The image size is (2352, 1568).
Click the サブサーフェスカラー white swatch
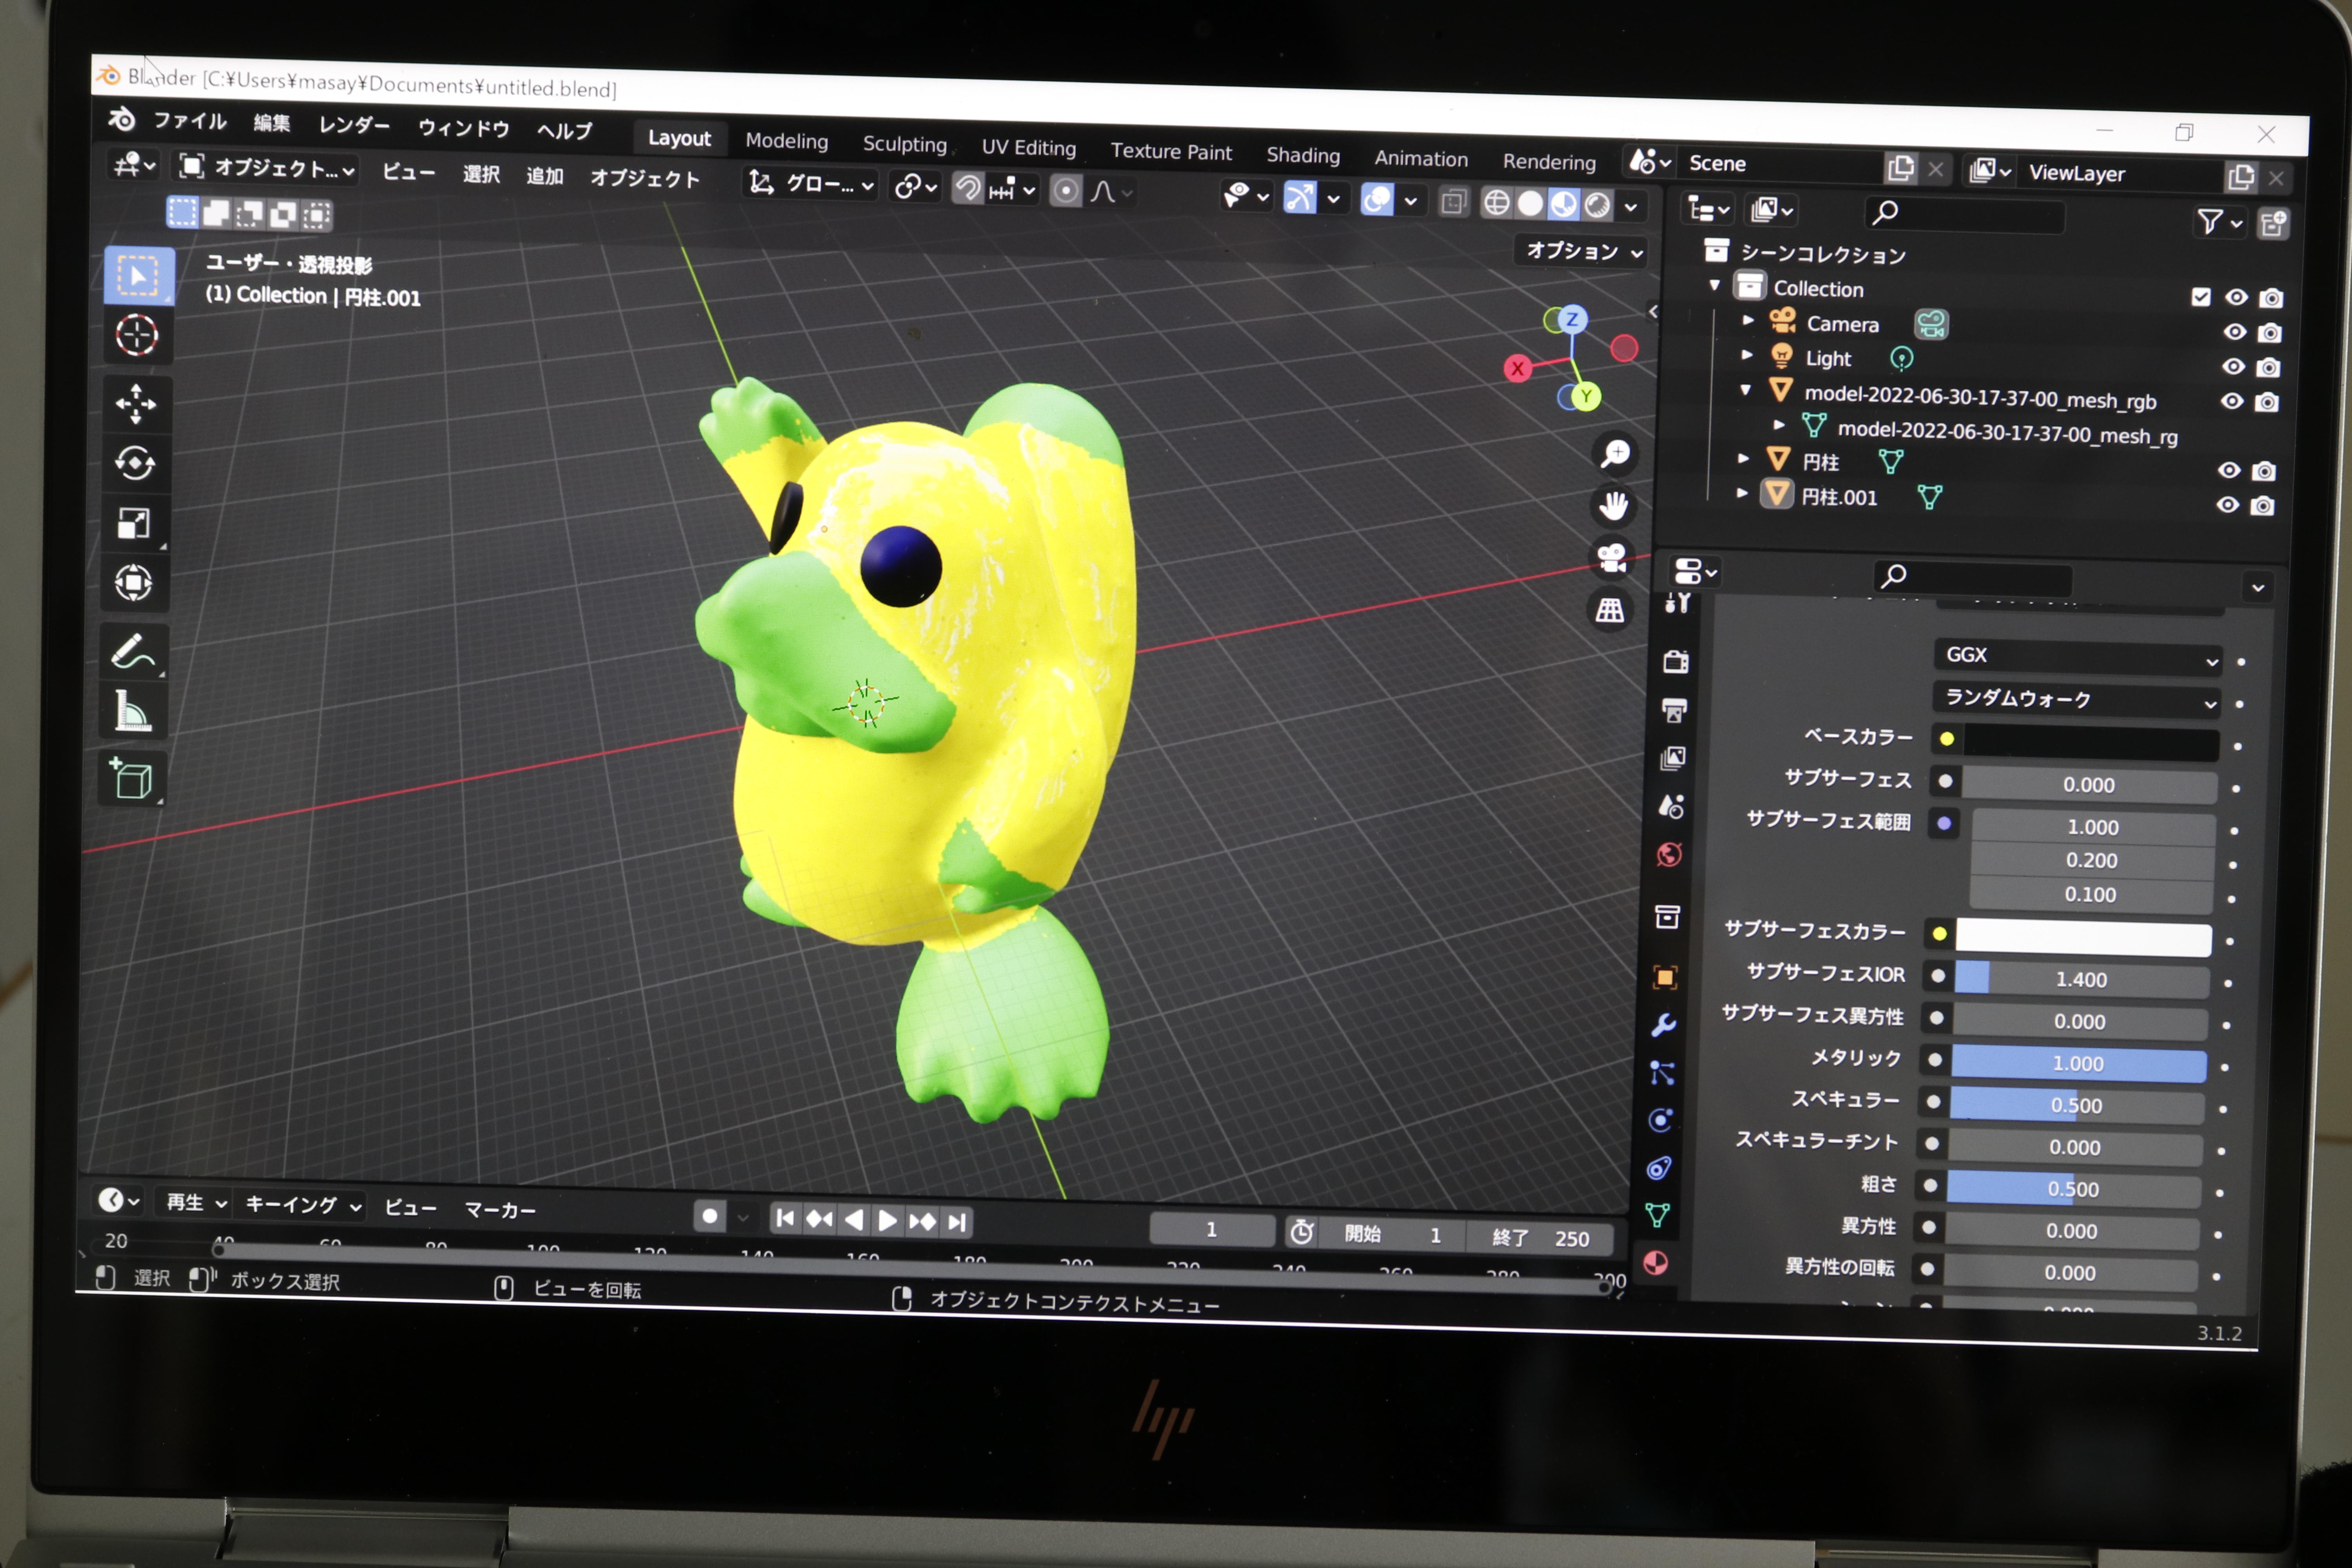pos(2083,938)
